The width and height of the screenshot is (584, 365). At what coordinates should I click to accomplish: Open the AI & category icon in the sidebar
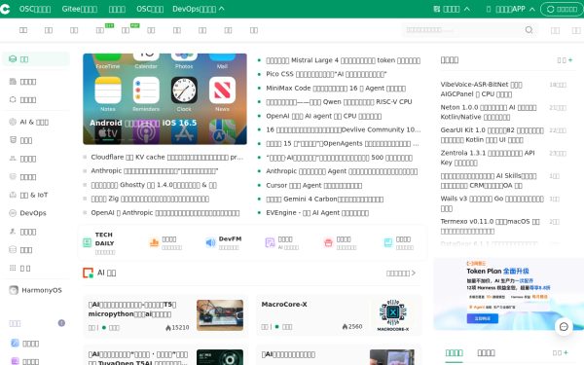pyautogui.click(x=13, y=122)
